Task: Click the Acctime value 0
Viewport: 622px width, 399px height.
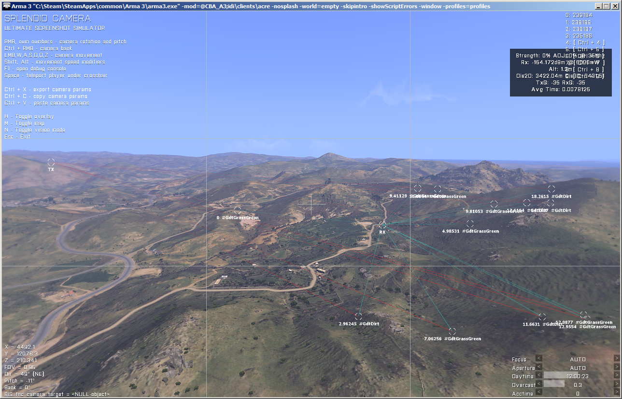Action: tap(578, 394)
